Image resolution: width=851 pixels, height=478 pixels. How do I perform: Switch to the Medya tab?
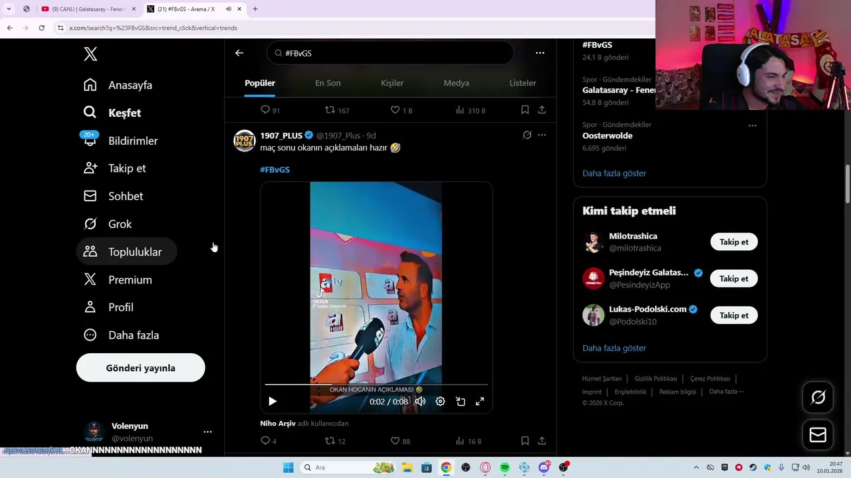coord(456,83)
